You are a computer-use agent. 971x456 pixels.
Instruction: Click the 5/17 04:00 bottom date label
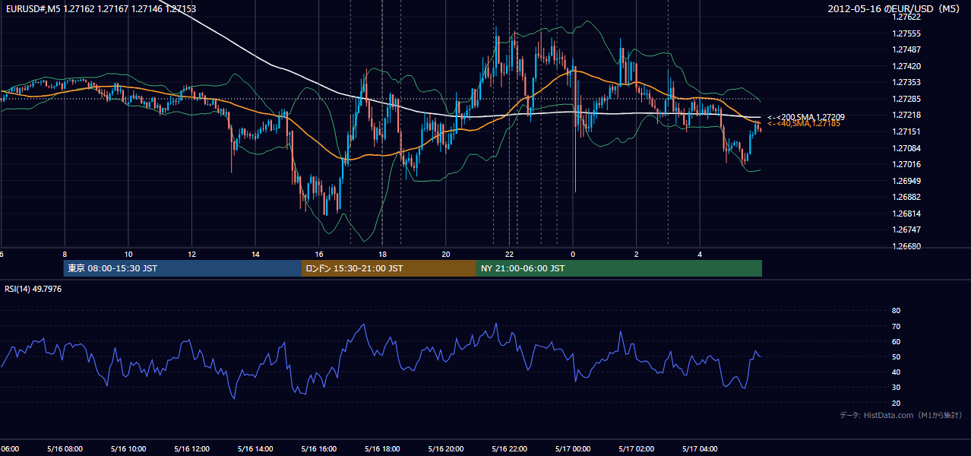[701, 449]
